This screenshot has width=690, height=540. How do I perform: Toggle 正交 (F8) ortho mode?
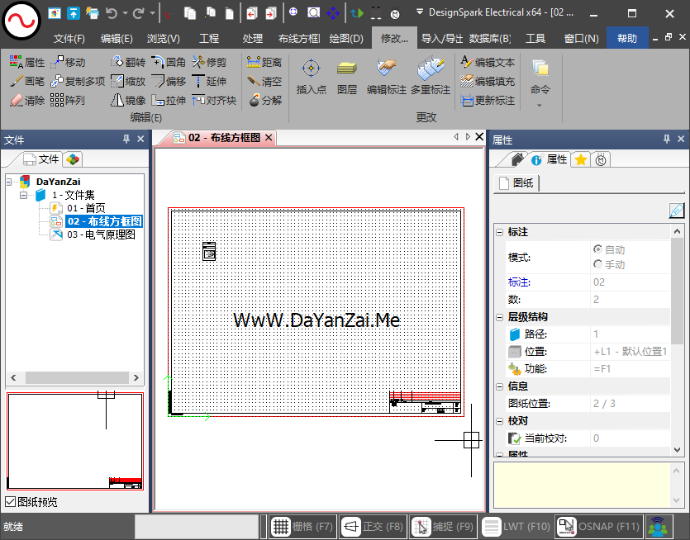373,526
